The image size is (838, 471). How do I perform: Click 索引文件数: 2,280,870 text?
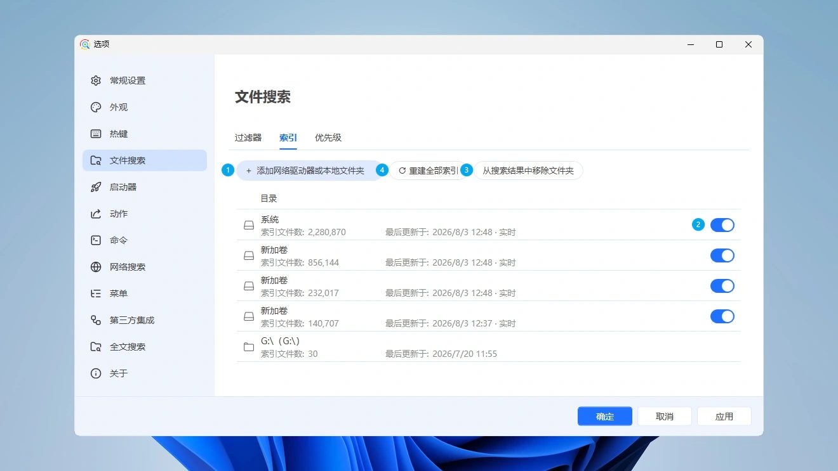[x=303, y=233]
